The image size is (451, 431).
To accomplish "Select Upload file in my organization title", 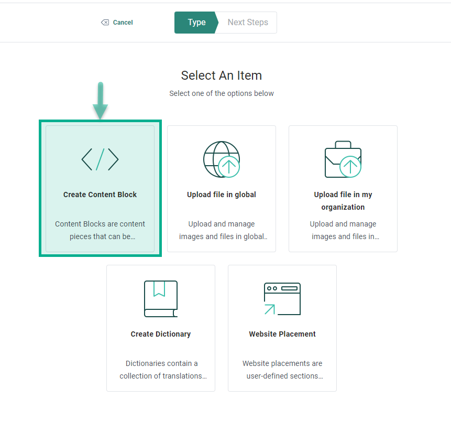I will point(343,201).
